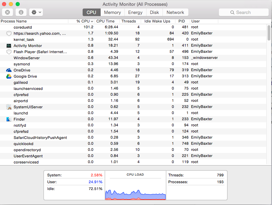This screenshot has height=205, width=272.
Task: Focus the Search input field
Action: click(x=244, y=12)
